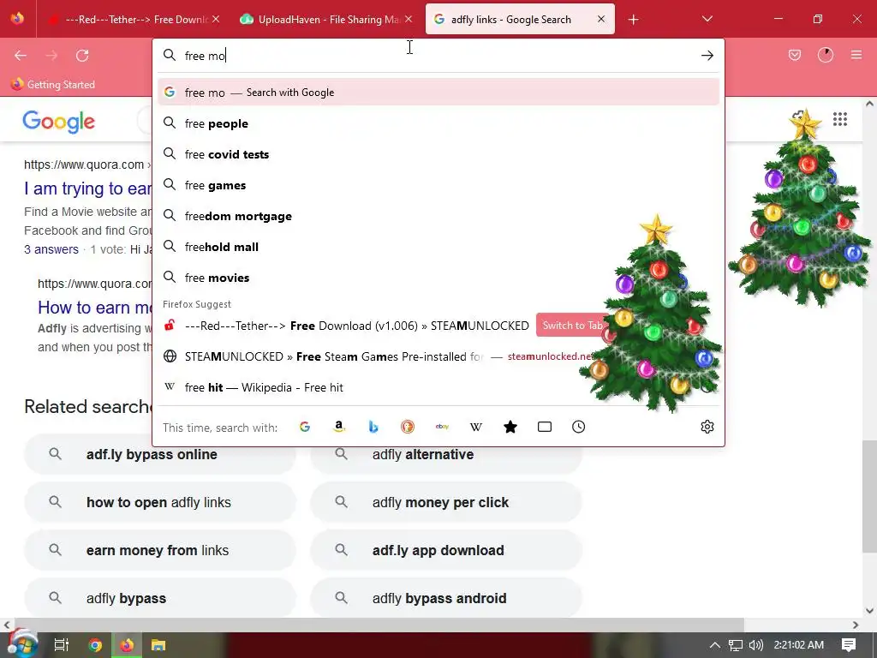Click the circular extension icon in toolbar
The width and height of the screenshot is (877, 658).
tap(825, 55)
